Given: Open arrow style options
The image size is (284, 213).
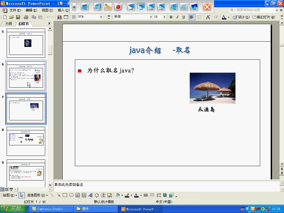Looking at the screenshot, I should pyautogui.click(x=159, y=195).
